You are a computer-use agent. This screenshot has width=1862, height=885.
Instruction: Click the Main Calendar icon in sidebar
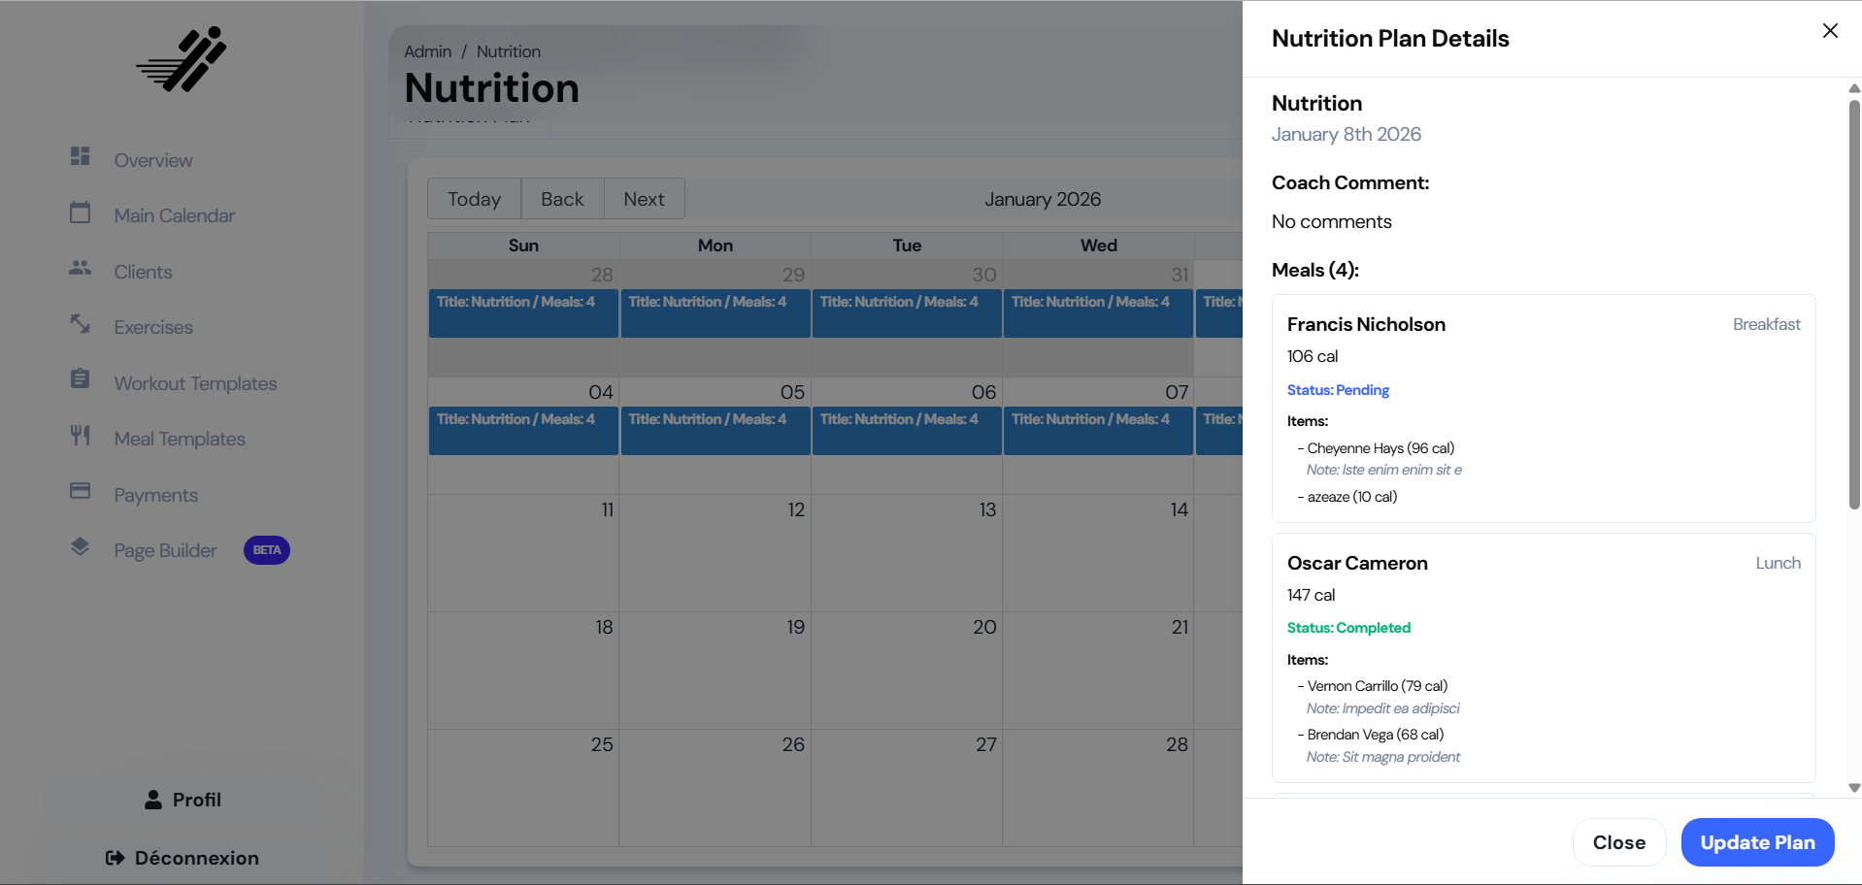point(80,213)
